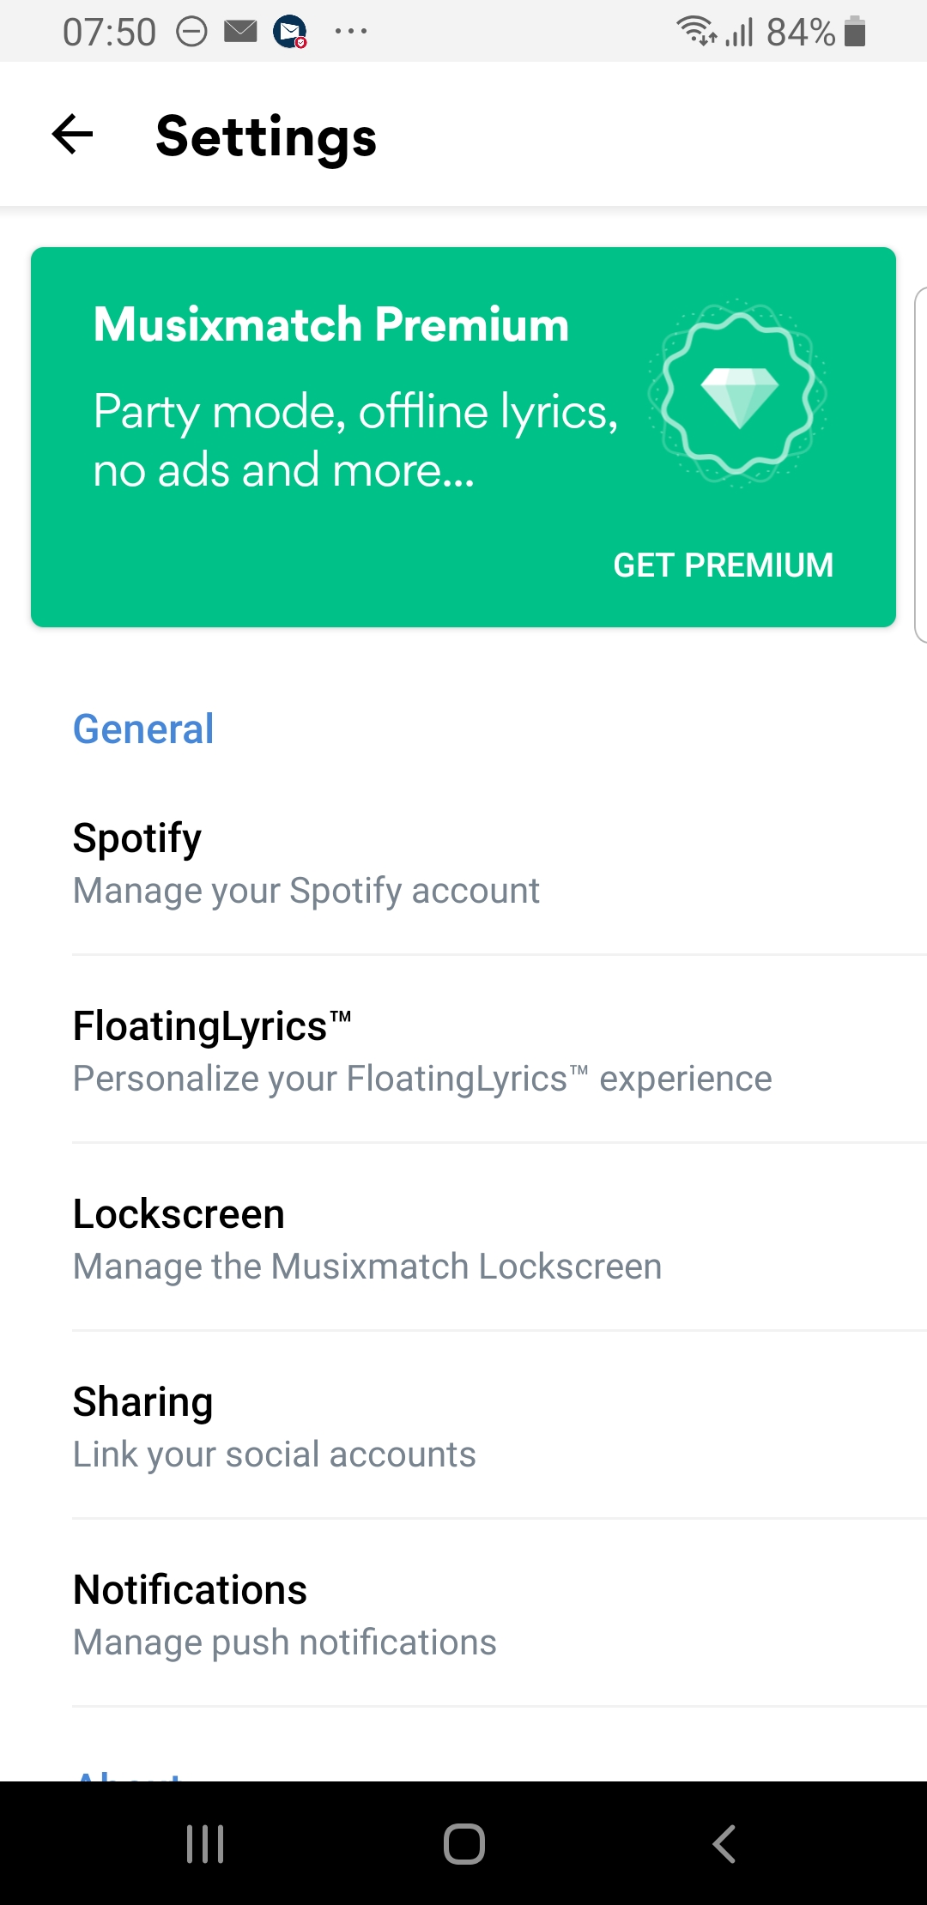927x1905 pixels.
Task: Tap the email app notification icon with red badge
Action: [290, 32]
